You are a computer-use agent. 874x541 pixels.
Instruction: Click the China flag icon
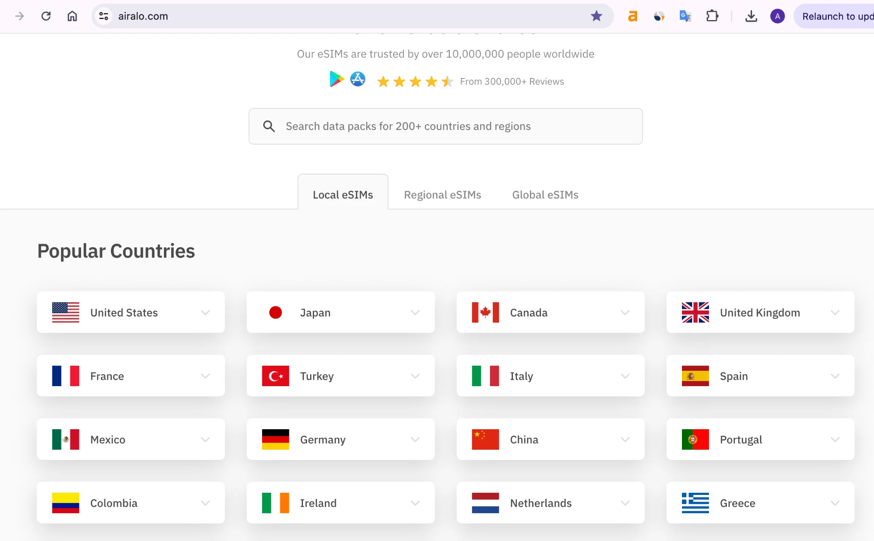(485, 439)
